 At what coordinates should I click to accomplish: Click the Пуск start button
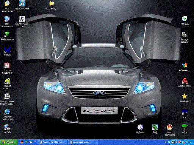9,142
